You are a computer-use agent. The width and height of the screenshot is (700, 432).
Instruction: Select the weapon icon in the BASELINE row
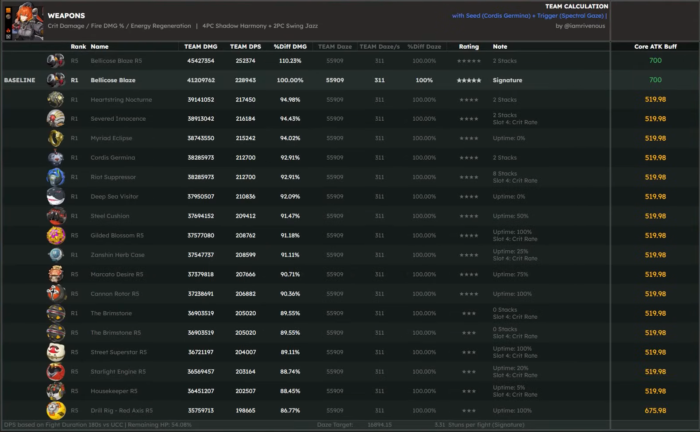pyautogui.click(x=56, y=80)
